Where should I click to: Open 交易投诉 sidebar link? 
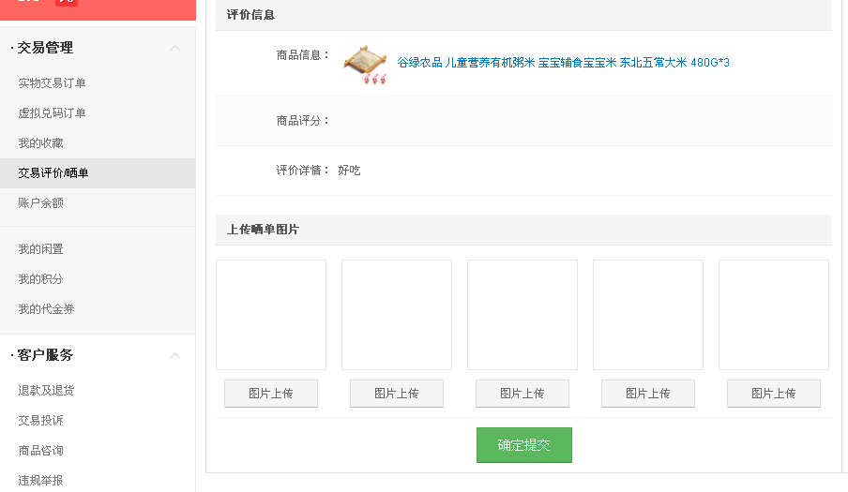tap(40, 420)
